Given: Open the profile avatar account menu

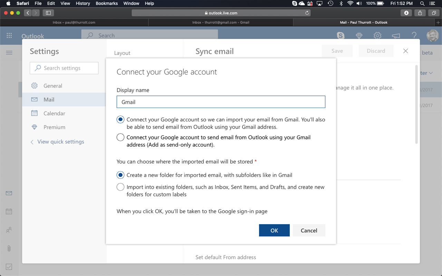Looking at the screenshot, I should coord(432,36).
